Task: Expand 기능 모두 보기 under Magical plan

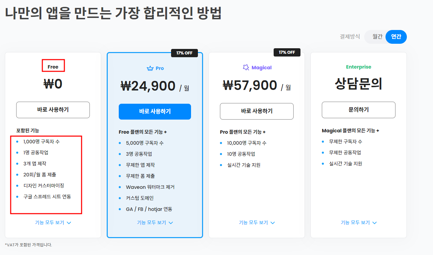Action: click(256, 222)
